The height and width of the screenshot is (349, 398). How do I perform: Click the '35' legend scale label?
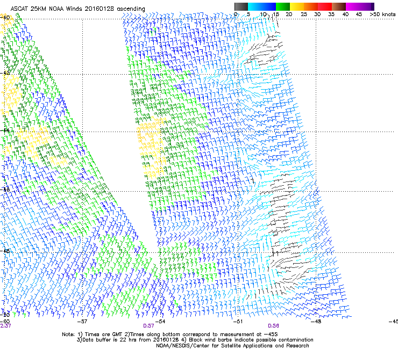331,14
